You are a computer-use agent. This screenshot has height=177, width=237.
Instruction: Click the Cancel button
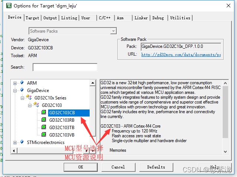[x=118, y=167]
